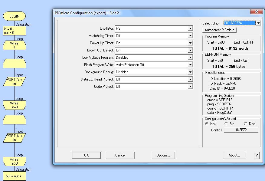This screenshot has height=181, width=265.
Task: Open the Oscillator dropdown set to HS
Action: [154, 28]
